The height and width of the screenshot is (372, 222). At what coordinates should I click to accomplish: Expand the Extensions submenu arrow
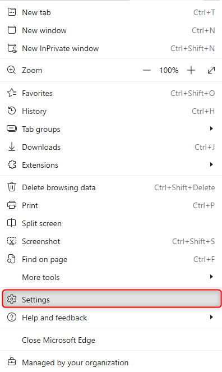[x=211, y=164]
